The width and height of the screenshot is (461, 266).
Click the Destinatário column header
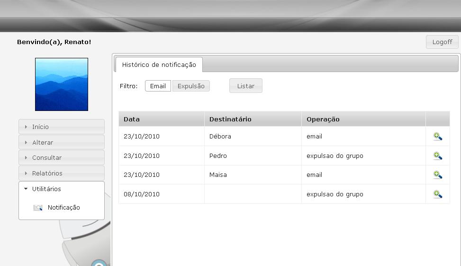coord(253,119)
